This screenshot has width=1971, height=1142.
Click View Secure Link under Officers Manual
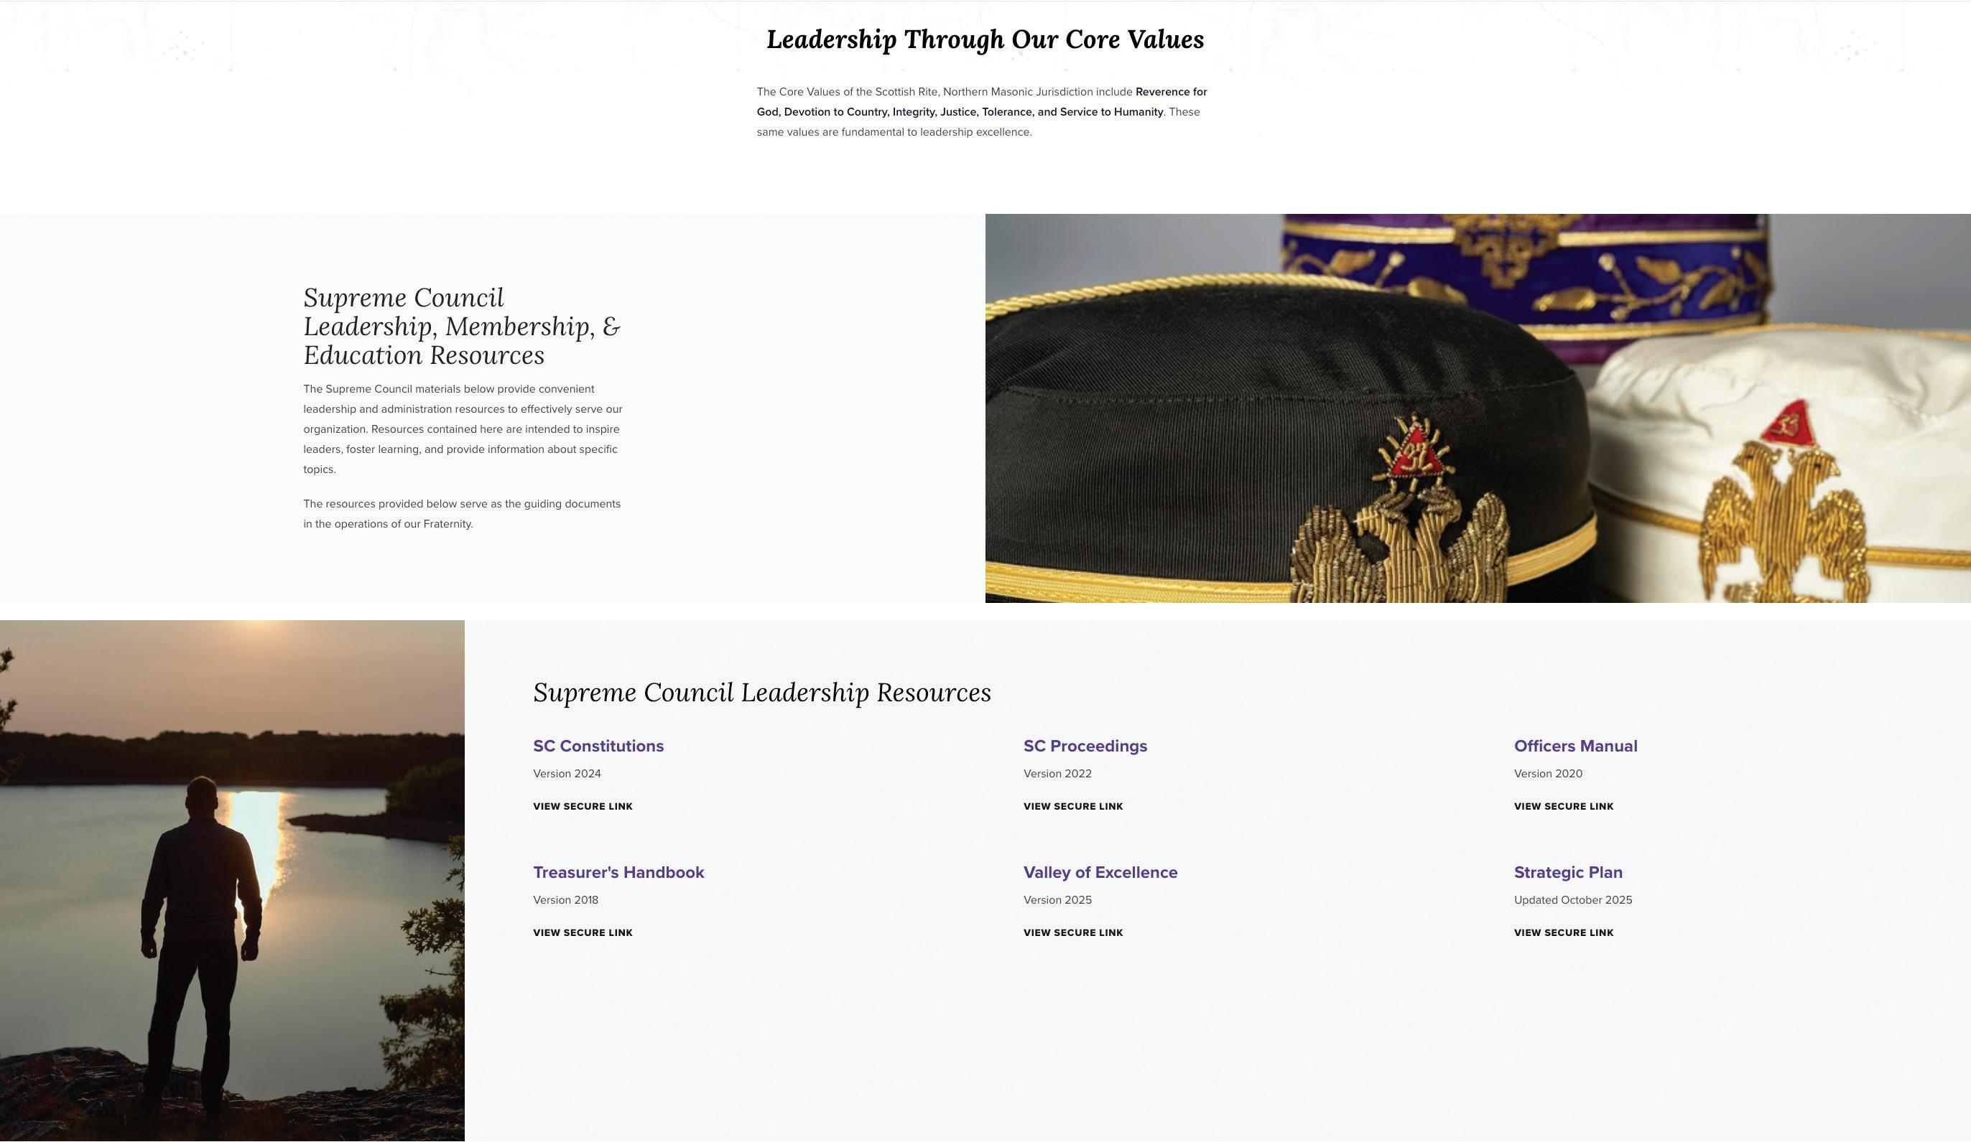pyautogui.click(x=1564, y=807)
